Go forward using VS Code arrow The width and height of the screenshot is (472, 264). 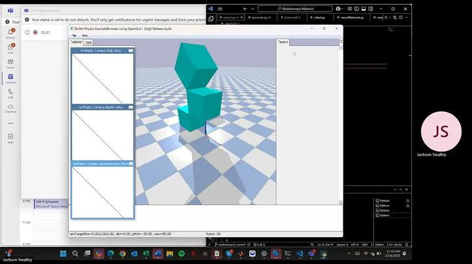coord(252,8)
